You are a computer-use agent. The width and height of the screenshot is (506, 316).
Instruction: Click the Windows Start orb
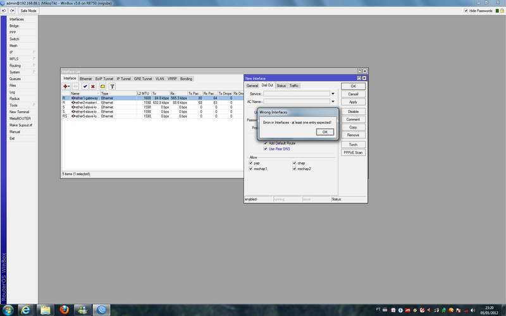click(8, 310)
